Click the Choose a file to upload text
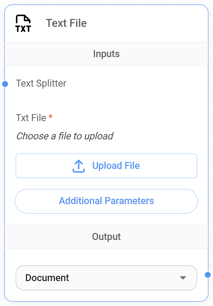The image size is (213, 306). coord(64,136)
